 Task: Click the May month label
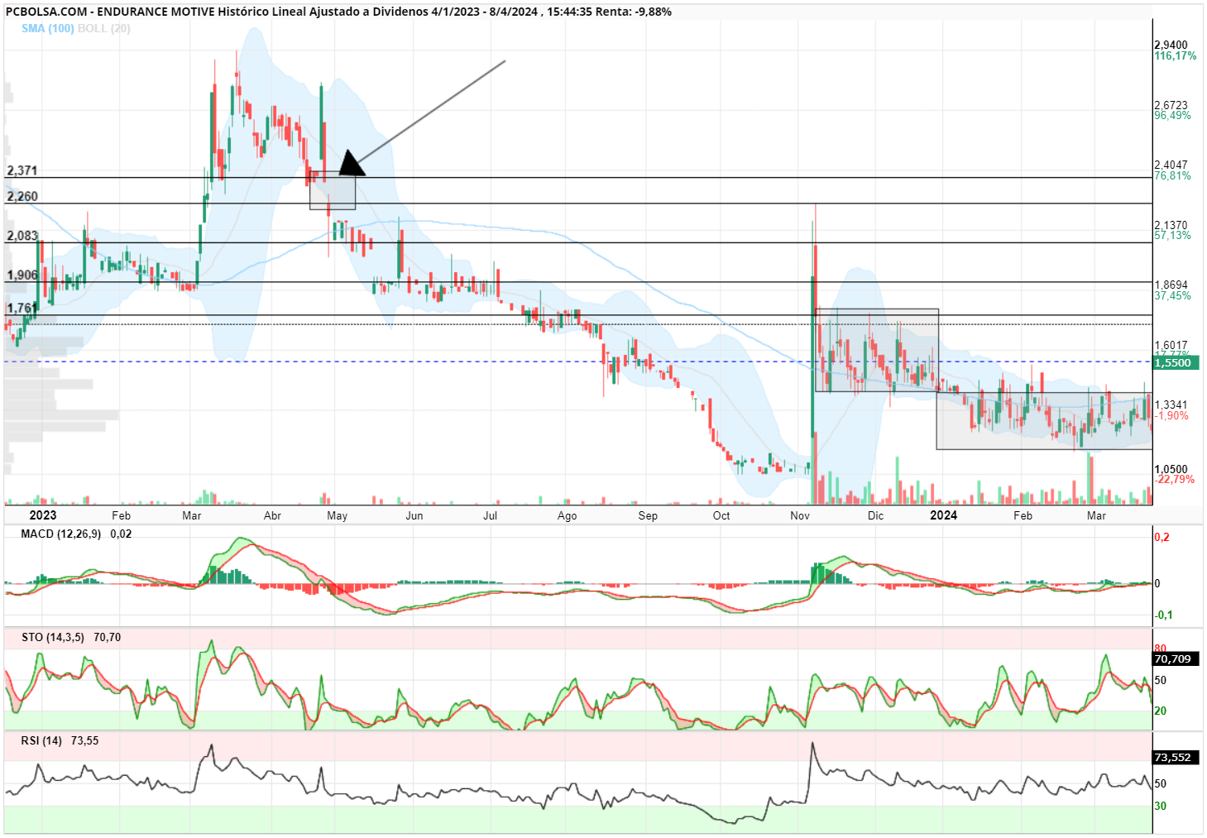click(337, 515)
